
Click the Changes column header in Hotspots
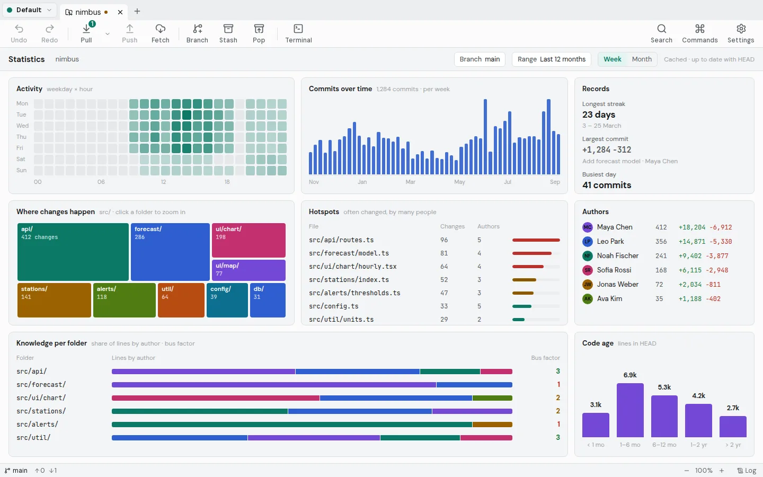coord(453,226)
